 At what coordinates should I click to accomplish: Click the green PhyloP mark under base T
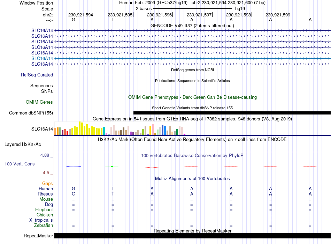pyautogui.click(x=112, y=167)
